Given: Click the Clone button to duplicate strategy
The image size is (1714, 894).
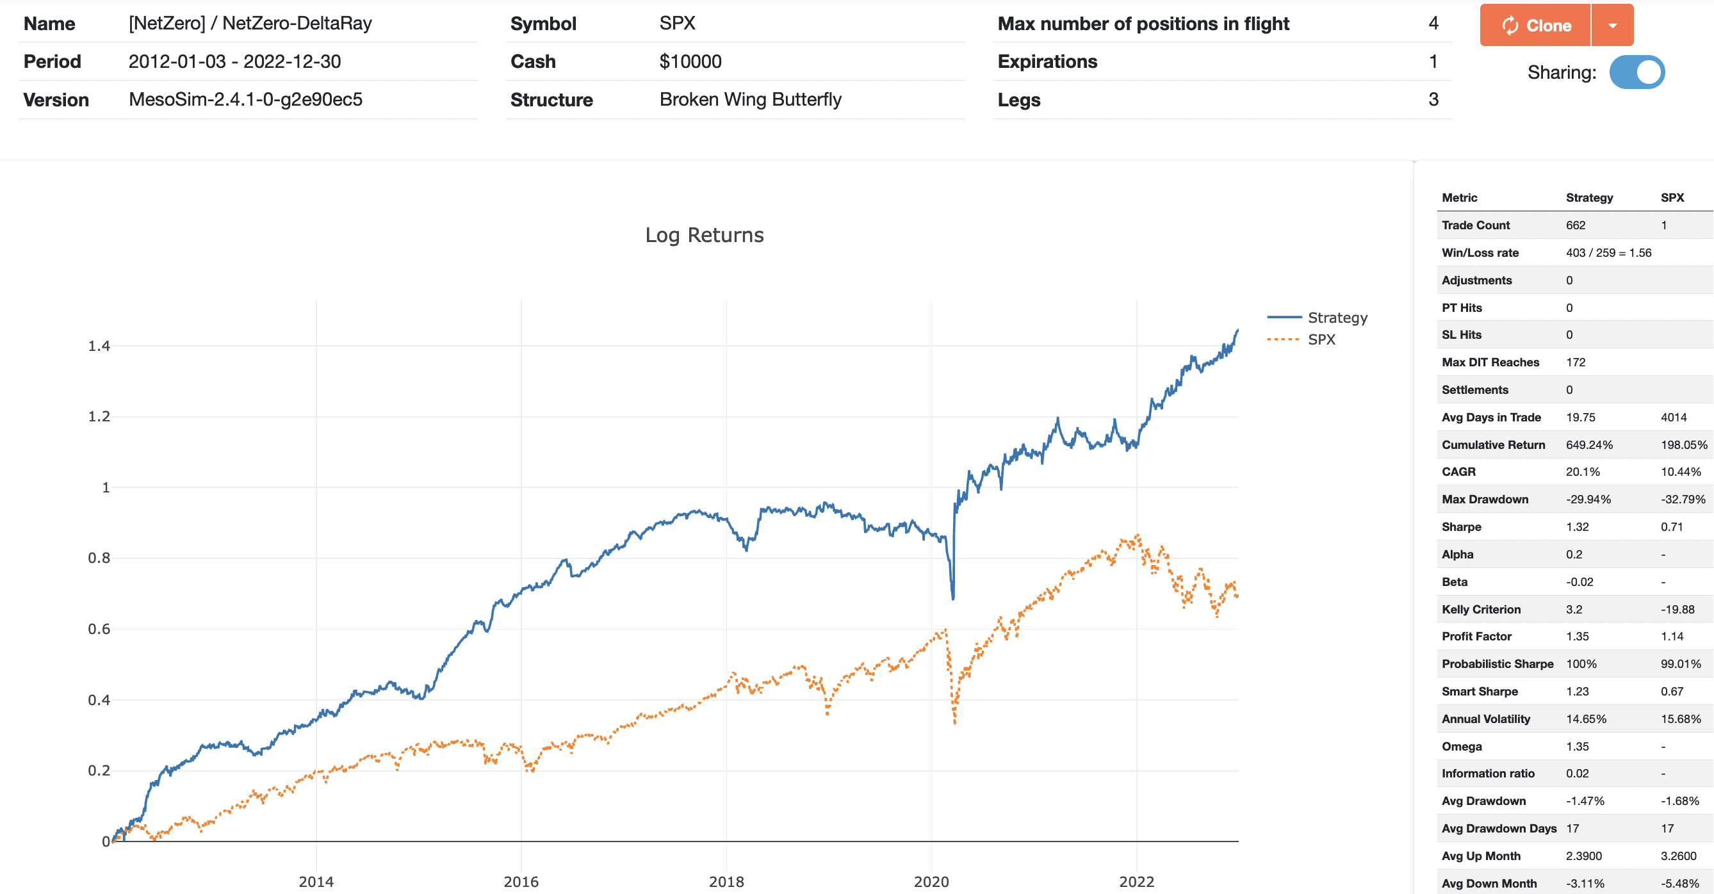Looking at the screenshot, I should pos(1539,26).
